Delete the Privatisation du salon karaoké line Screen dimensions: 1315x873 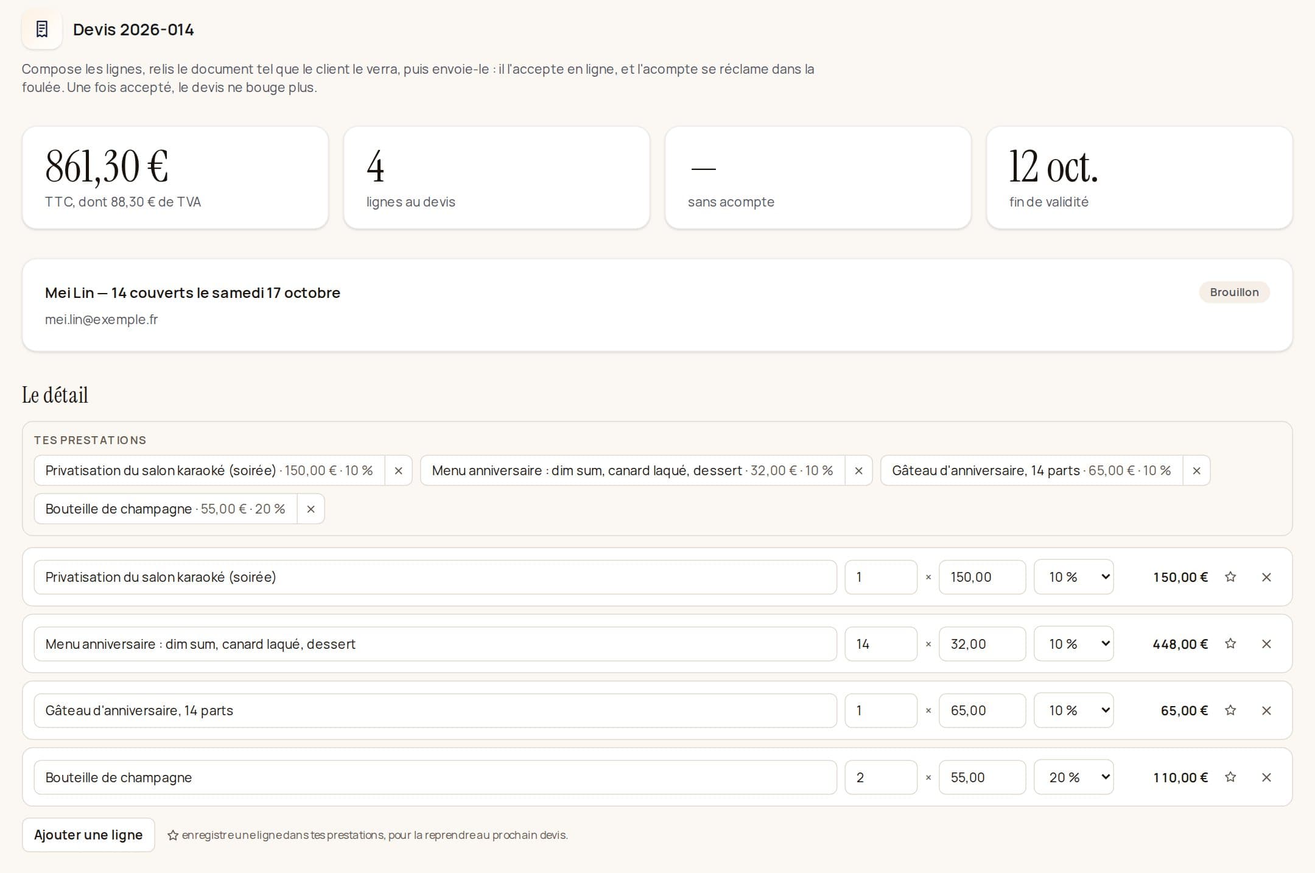(1266, 577)
